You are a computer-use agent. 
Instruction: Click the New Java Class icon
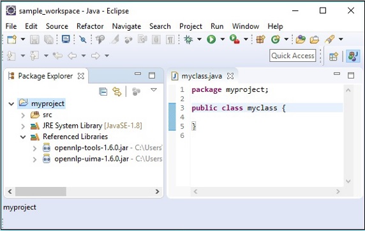pyautogui.click(x=276, y=40)
